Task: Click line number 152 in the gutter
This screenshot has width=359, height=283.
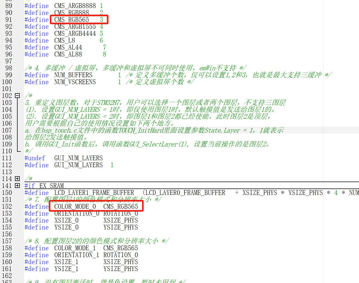Action: tap(7, 207)
